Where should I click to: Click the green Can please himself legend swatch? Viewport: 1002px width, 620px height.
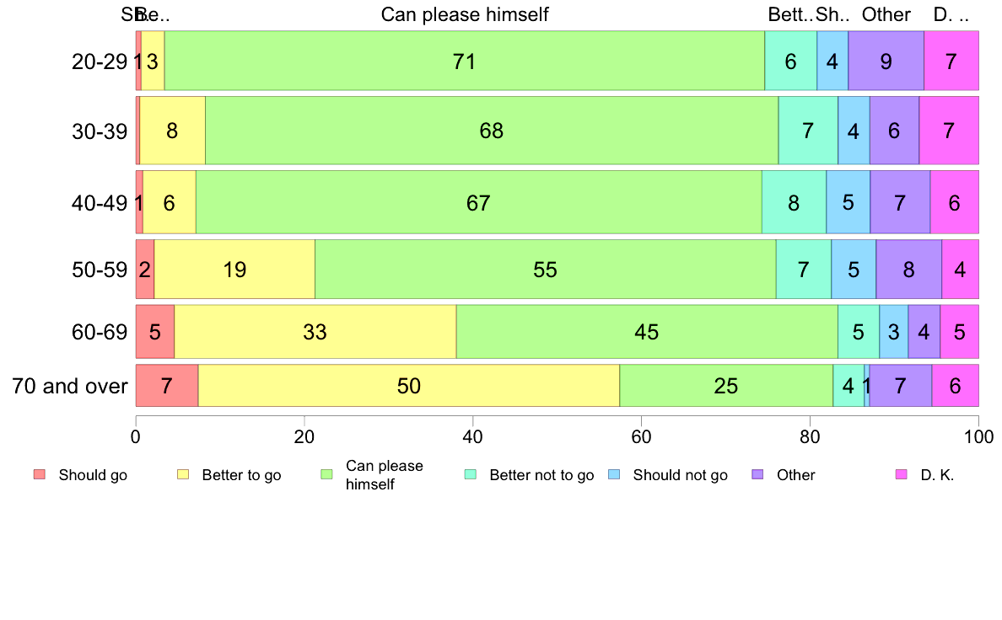click(x=326, y=474)
